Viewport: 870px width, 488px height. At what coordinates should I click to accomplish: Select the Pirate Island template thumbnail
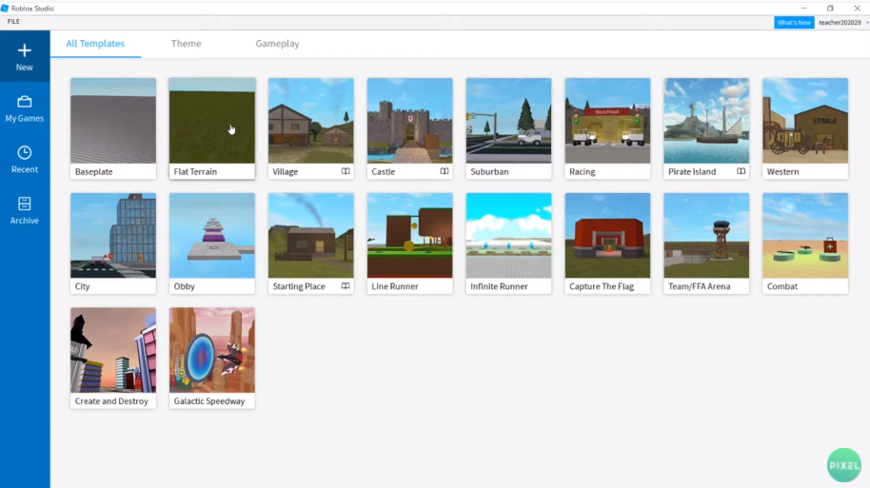tap(706, 121)
